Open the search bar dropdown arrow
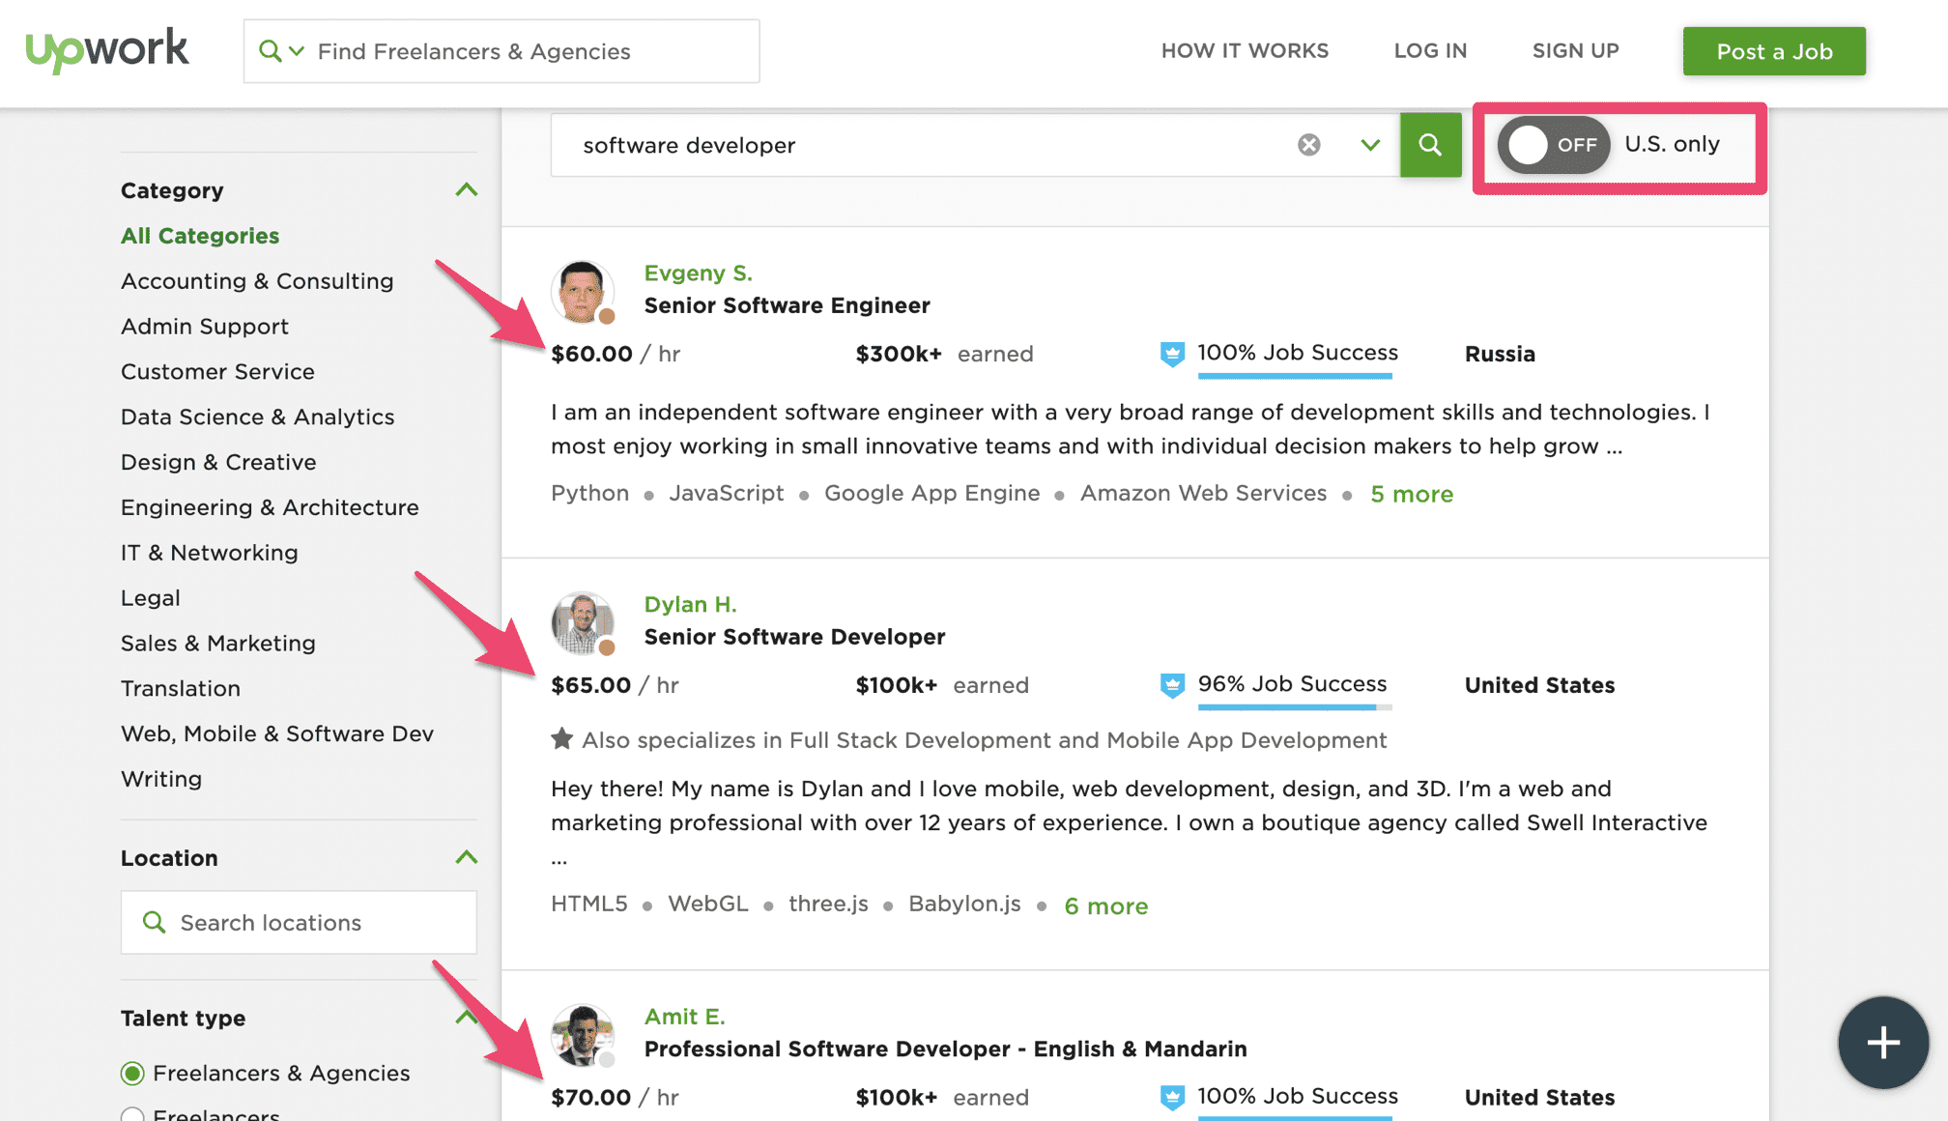1948x1121 pixels. coord(1369,145)
